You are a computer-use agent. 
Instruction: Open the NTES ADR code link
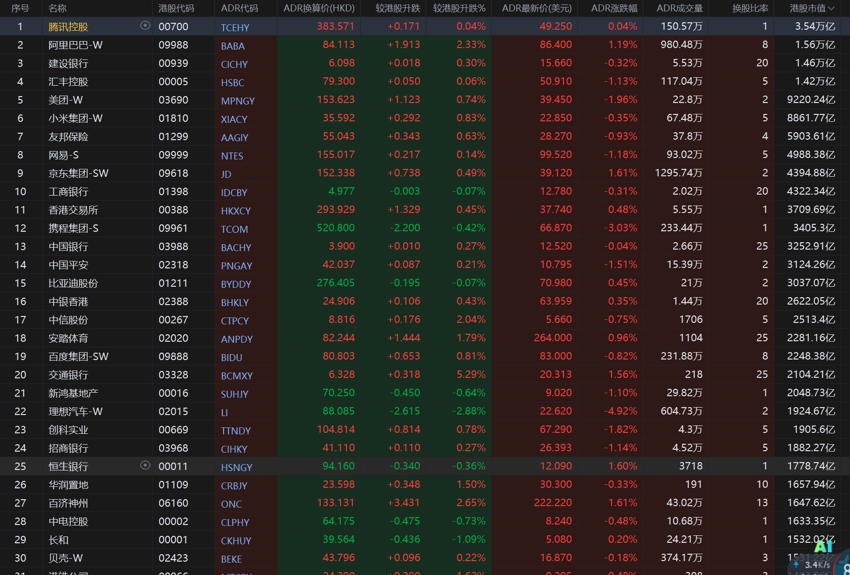pos(232,156)
